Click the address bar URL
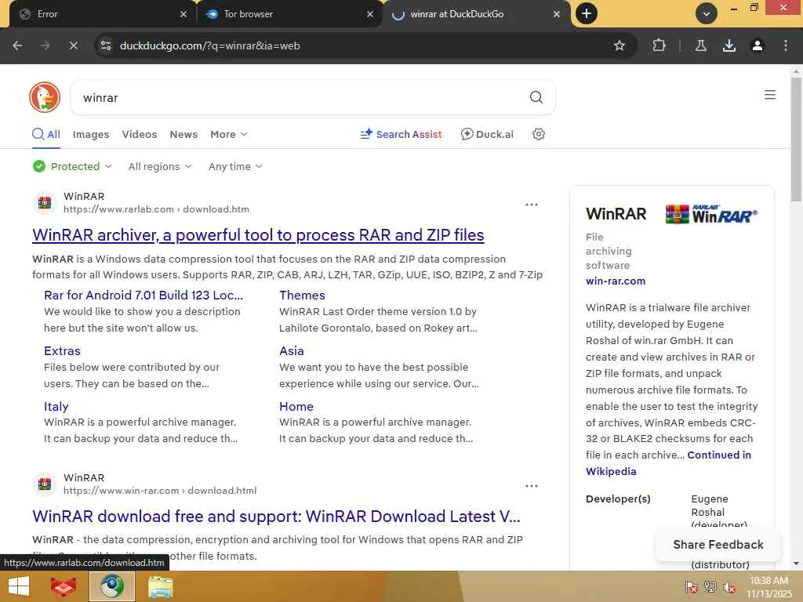The height and width of the screenshot is (602, 803). coord(209,45)
